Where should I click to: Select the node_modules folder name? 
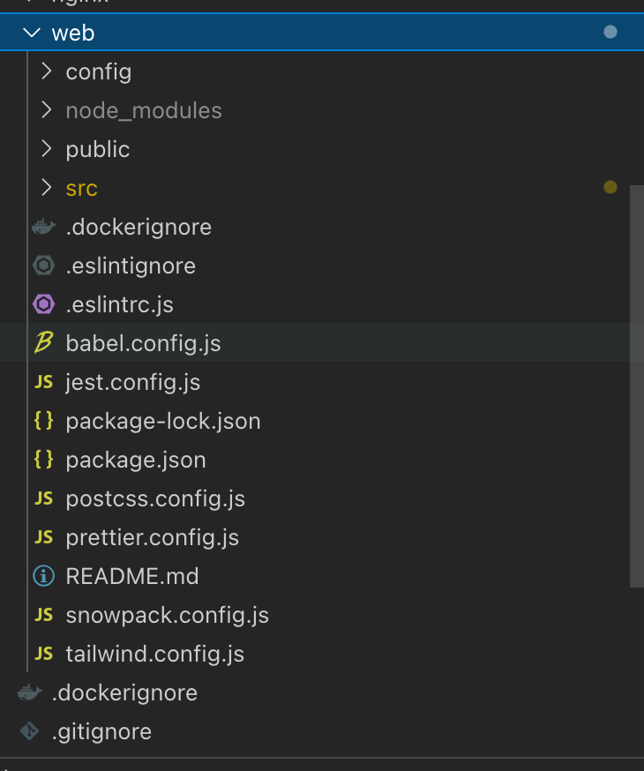144,110
